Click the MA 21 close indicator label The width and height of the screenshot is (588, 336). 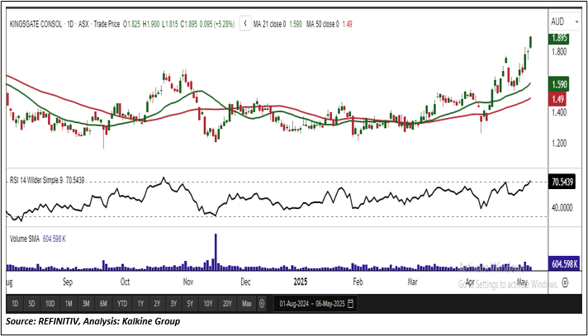coord(270,24)
